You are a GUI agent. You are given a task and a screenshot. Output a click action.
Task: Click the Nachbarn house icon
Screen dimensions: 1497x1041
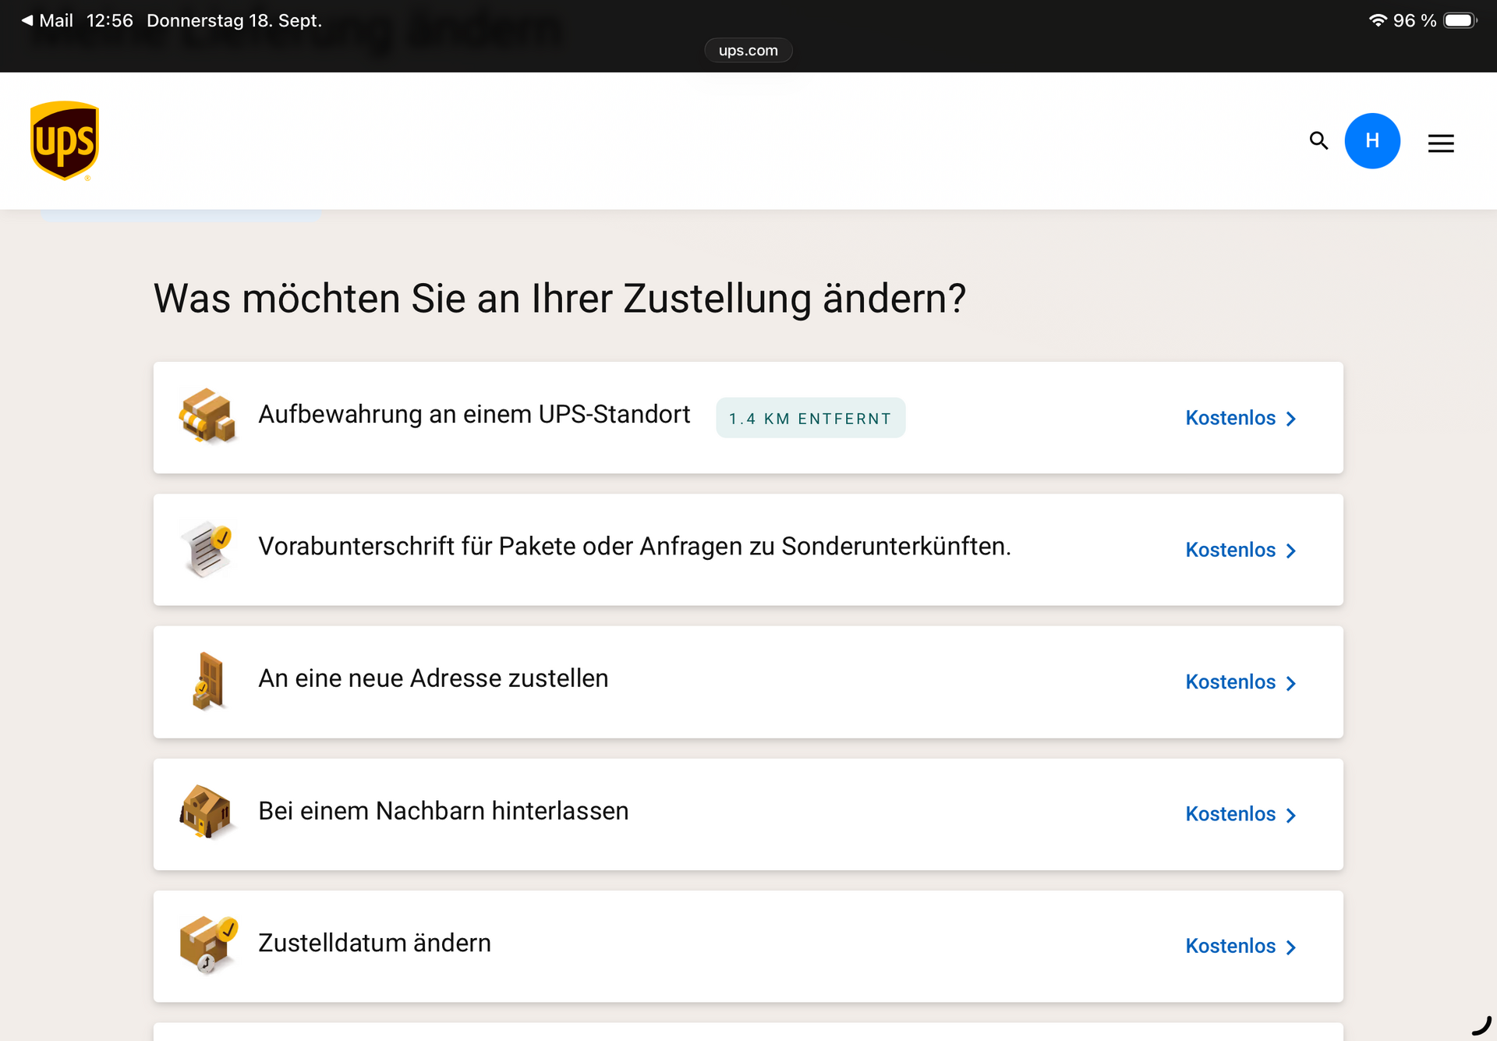(x=206, y=813)
